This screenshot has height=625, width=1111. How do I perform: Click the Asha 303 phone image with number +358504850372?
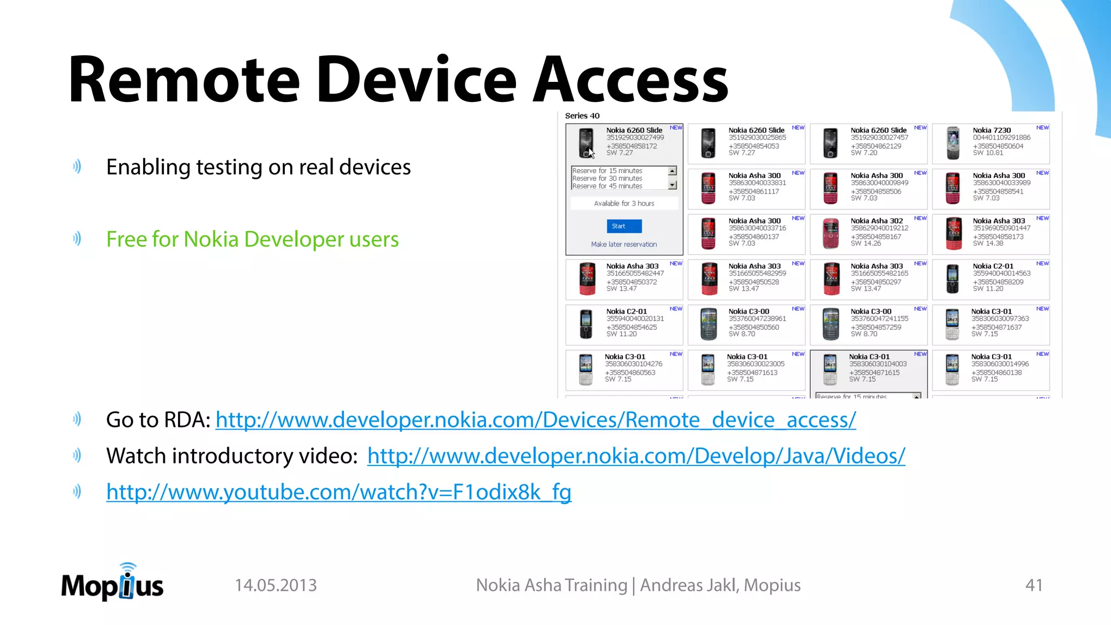pos(587,279)
